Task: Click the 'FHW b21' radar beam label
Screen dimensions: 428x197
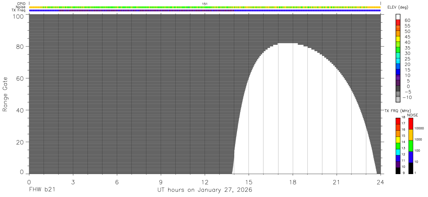Action: [x=42, y=190]
